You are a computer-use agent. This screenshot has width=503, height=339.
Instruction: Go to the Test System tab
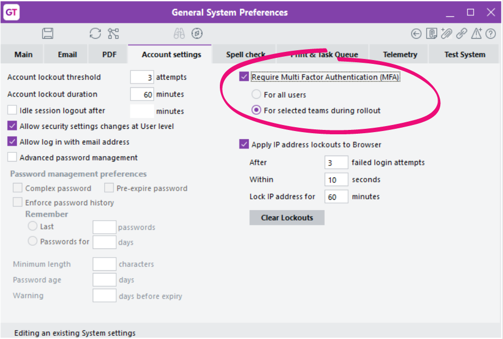coord(464,55)
